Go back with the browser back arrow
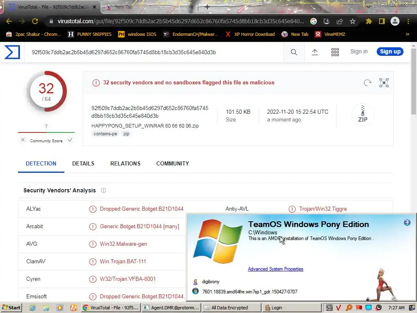417x313 pixels. coord(9,21)
